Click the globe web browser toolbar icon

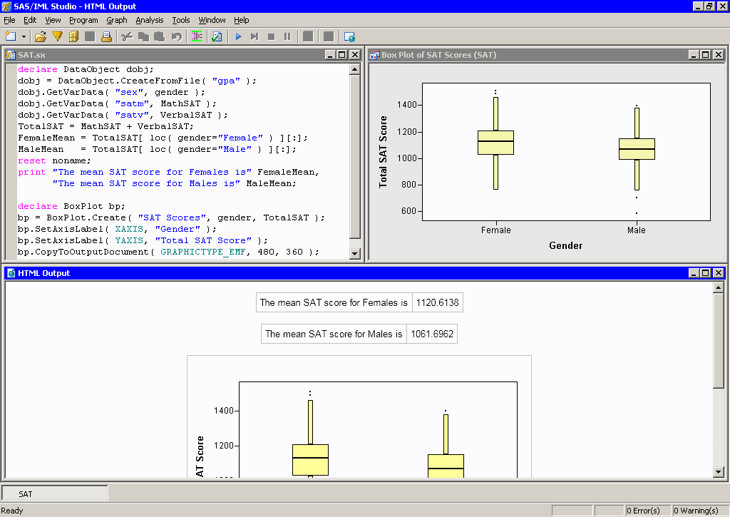(x=349, y=36)
